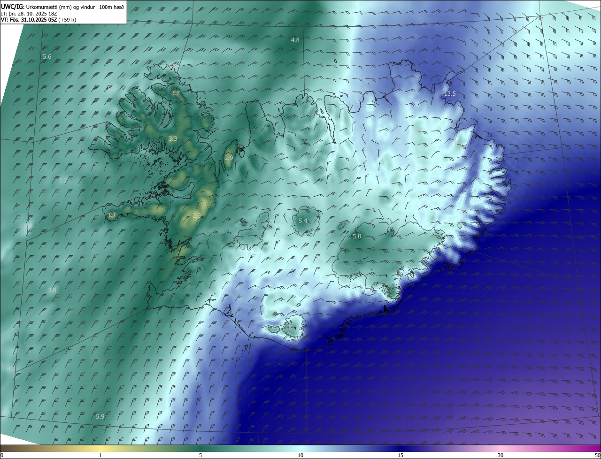
Task: Click the 2.9 value label
Action: coord(229,158)
